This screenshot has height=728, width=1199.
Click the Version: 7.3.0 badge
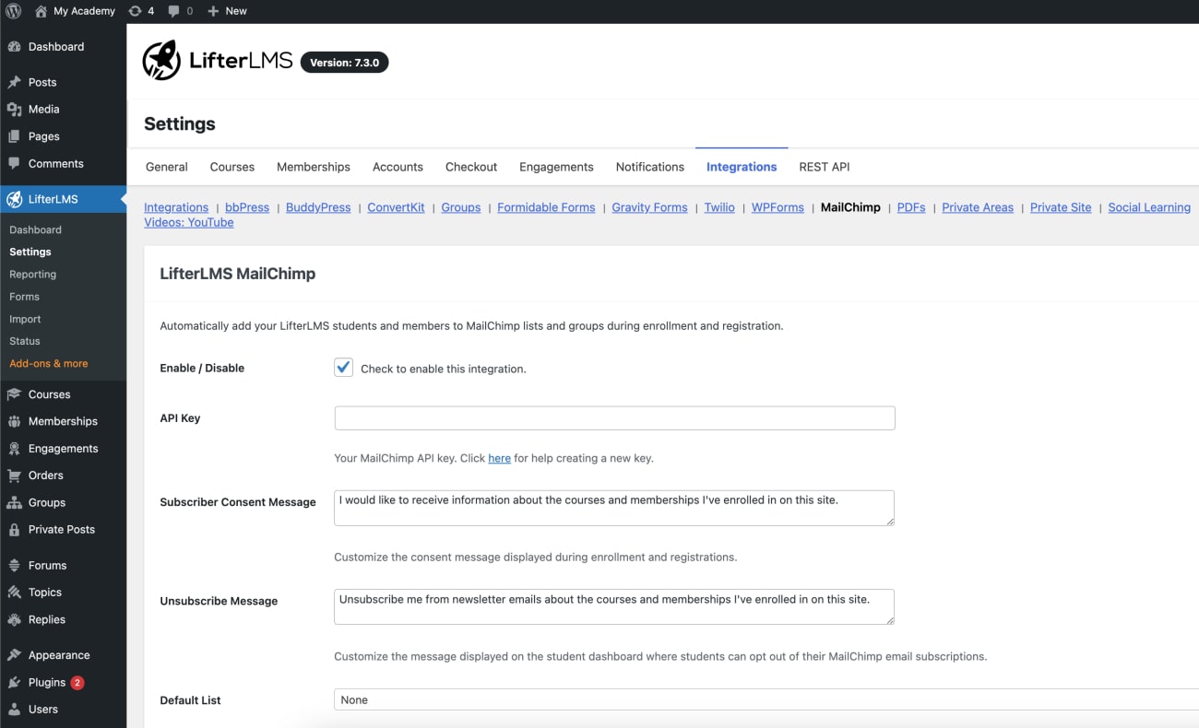344,63
